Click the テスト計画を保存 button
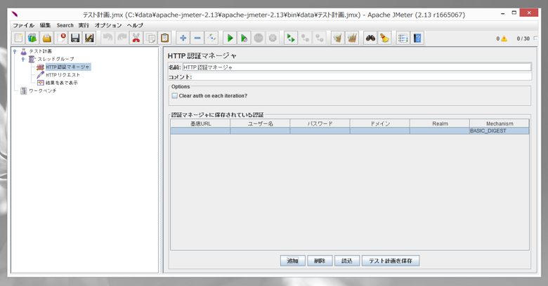The height and width of the screenshot is (286, 548). (x=391, y=261)
